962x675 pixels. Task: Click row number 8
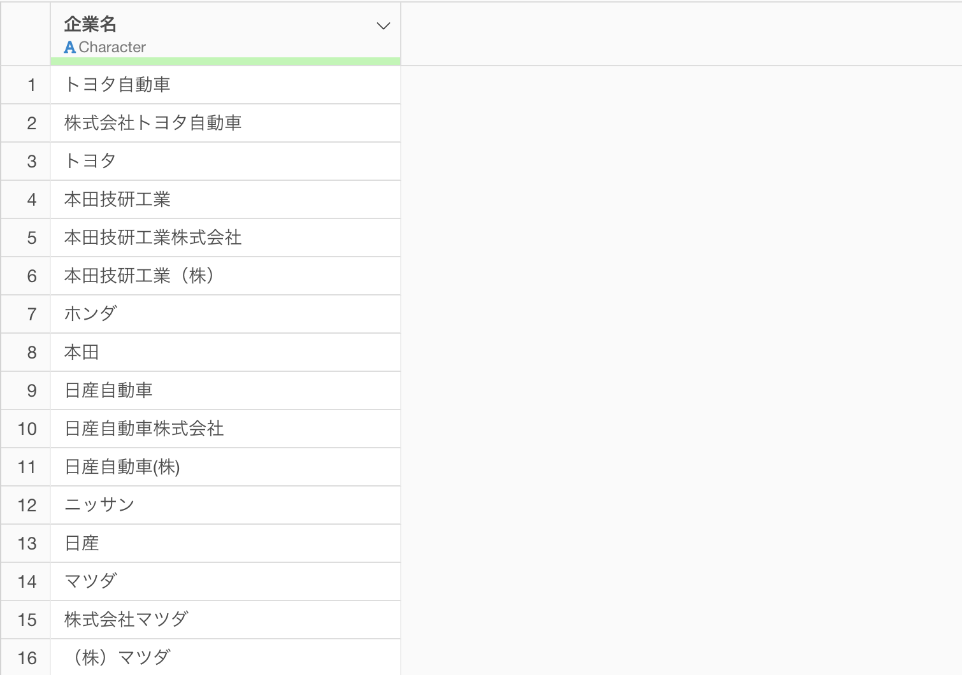click(31, 352)
